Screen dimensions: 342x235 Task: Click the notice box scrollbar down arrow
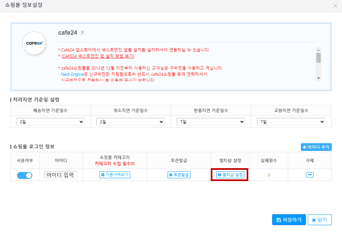pyautogui.click(x=318, y=78)
